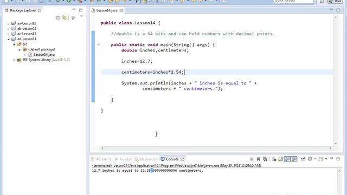Select ad-Lesson14 project in the tree

click(x=27, y=39)
